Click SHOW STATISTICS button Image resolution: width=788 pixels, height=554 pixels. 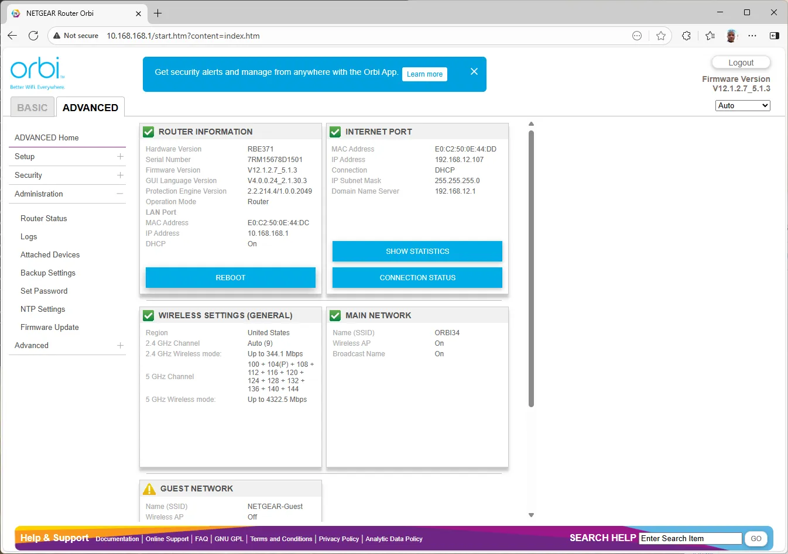[x=417, y=251]
